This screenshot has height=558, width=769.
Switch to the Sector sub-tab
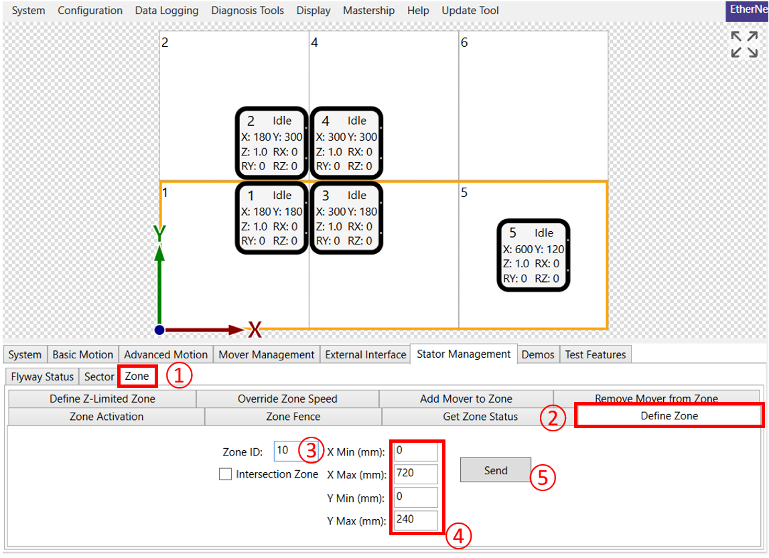click(98, 376)
